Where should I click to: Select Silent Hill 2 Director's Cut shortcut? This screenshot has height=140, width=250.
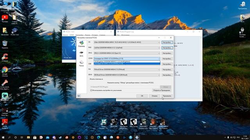point(143,124)
